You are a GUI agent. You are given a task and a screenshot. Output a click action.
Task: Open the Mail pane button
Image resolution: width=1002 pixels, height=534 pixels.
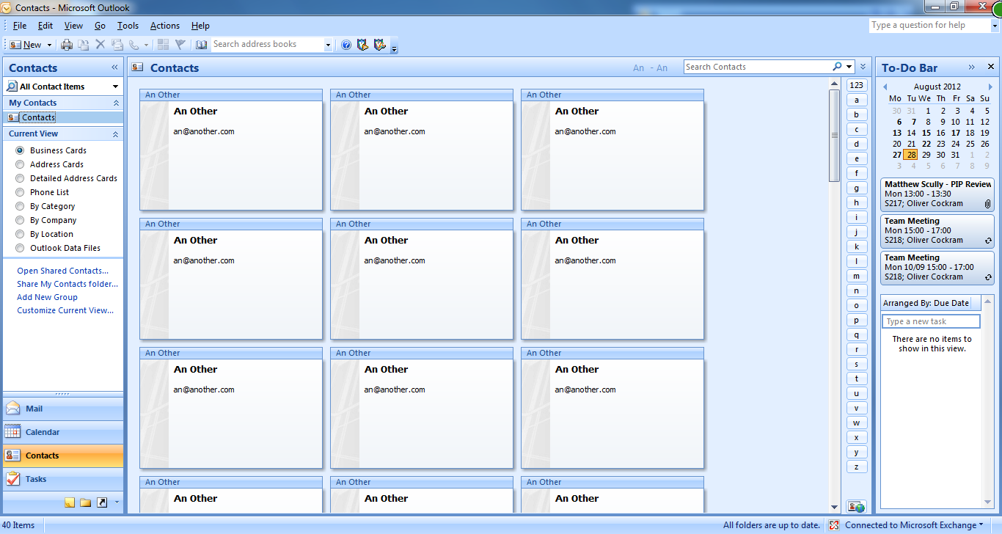pos(63,409)
